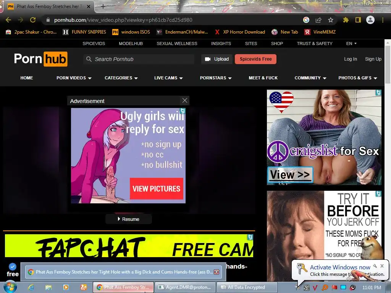This screenshot has height=293, width=391.
Task: Click the taskbar clock showing 11:01 PM
Action: click(x=372, y=288)
